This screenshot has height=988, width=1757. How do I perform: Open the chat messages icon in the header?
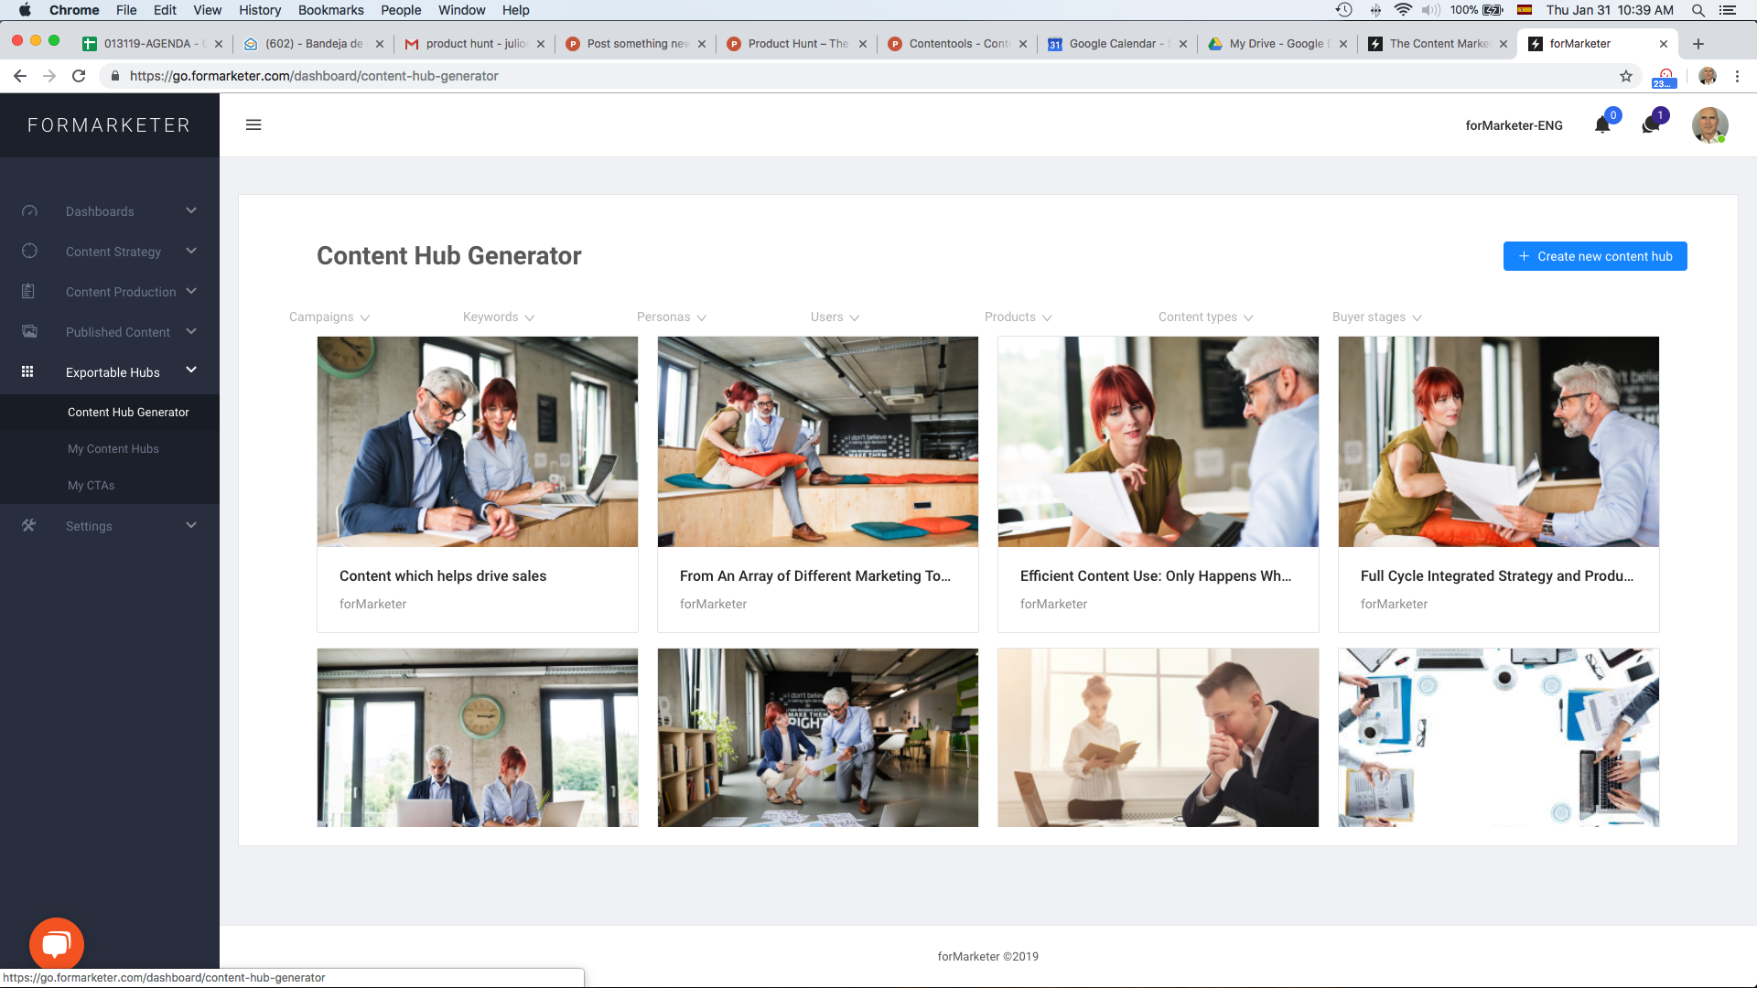pos(1650,125)
